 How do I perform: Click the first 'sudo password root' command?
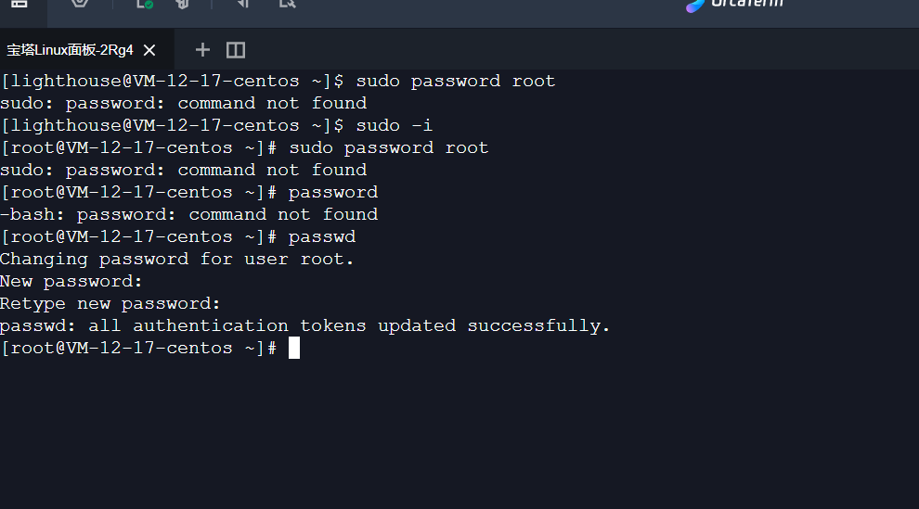point(456,82)
